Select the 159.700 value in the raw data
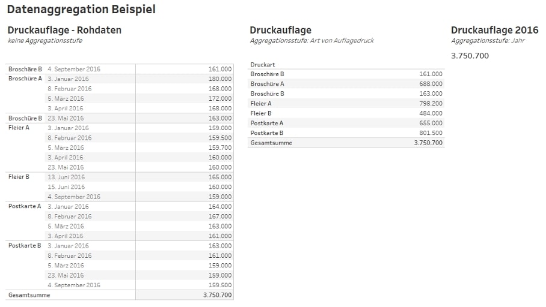The width and height of the screenshot is (546, 307). pyautogui.click(x=219, y=148)
